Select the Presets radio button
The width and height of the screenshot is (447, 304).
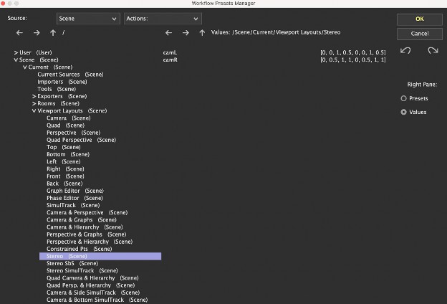[404, 98]
